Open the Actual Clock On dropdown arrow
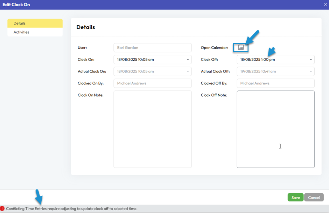 point(188,71)
